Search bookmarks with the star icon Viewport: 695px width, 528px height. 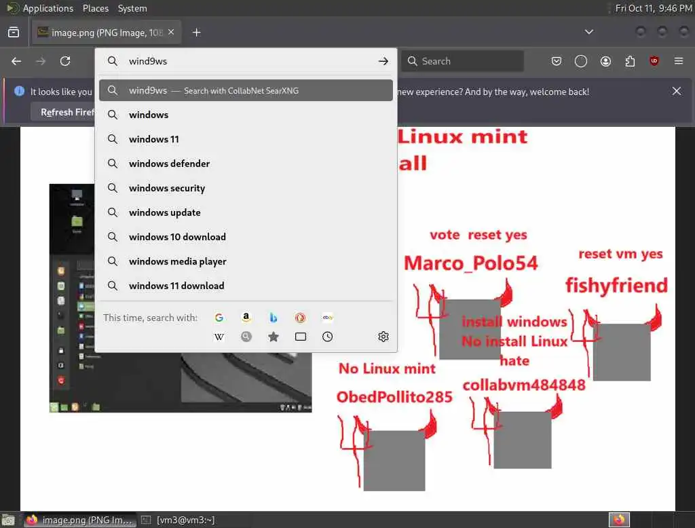274,337
